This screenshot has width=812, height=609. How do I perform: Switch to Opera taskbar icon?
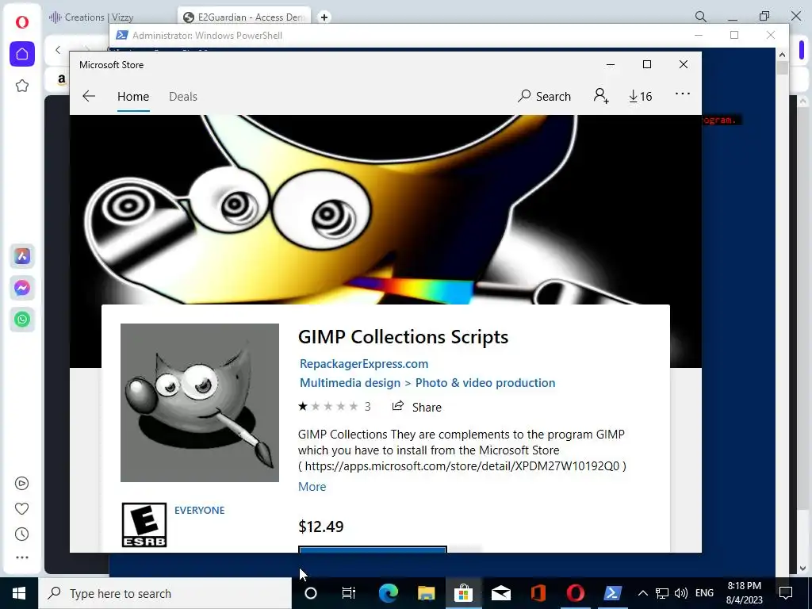[576, 593]
